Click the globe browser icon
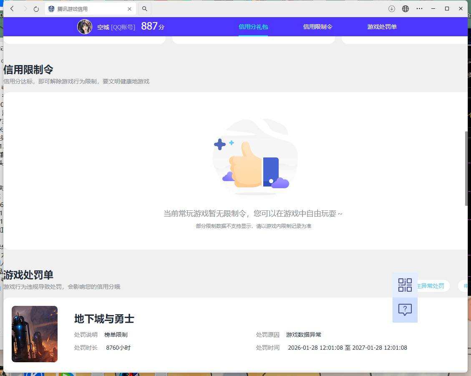The height and width of the screenshot is (376, 471). [x=405, y=9]
